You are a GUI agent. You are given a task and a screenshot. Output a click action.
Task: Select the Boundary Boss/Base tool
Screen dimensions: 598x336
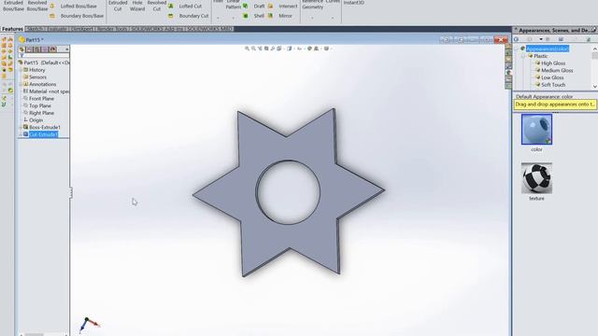(77, 16)
